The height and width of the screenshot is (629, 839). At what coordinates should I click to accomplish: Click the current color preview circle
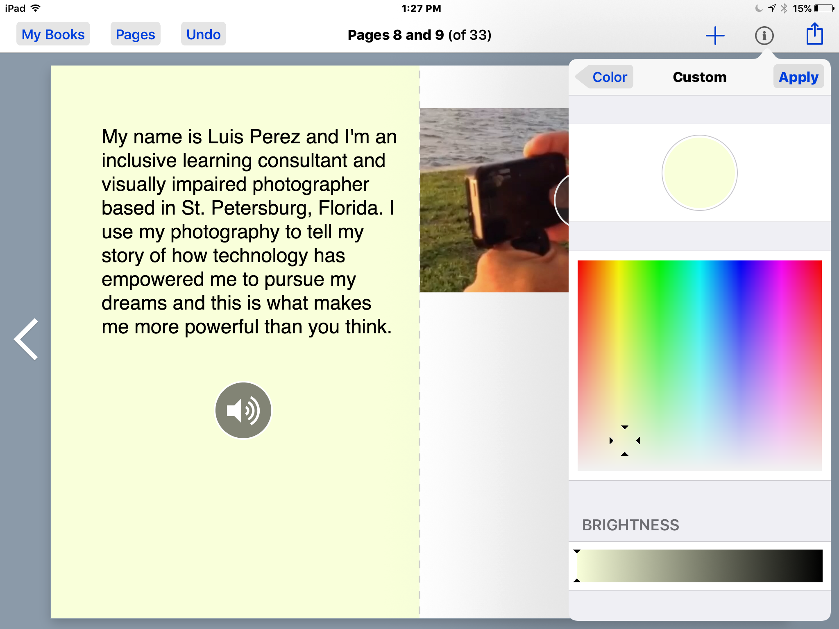699,173
